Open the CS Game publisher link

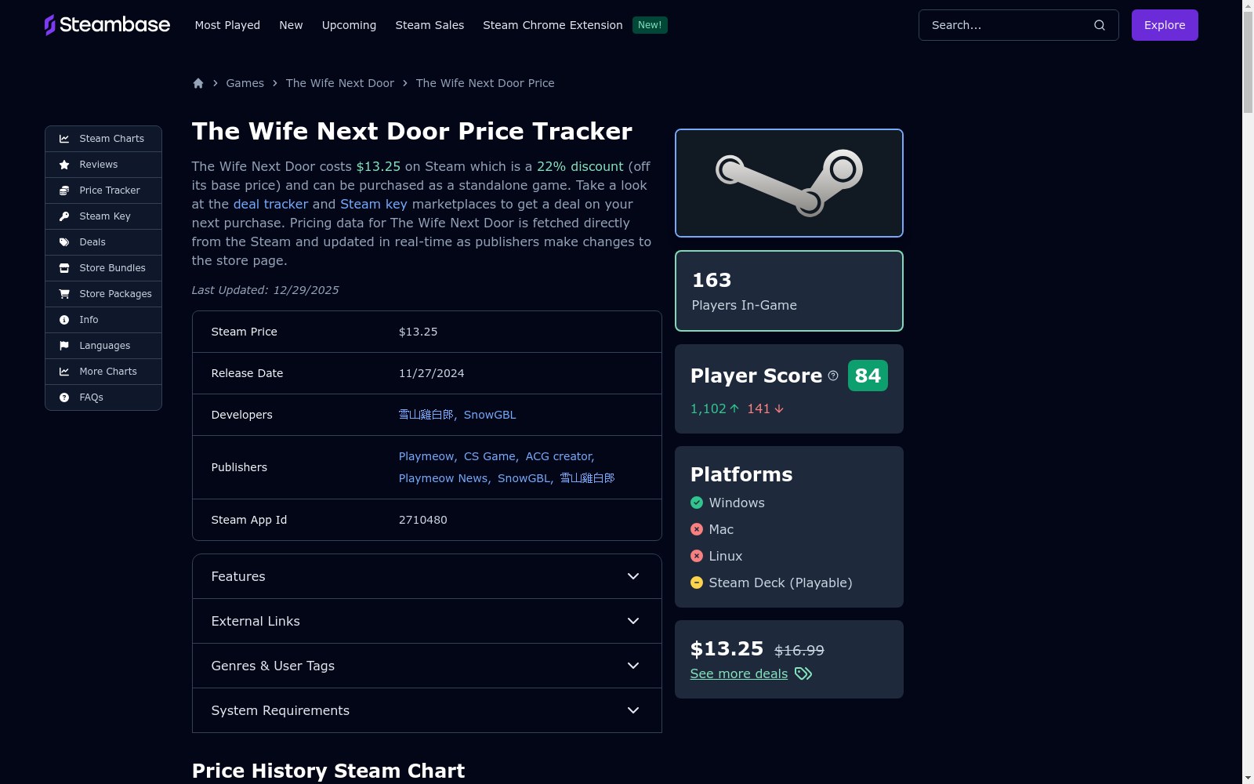(490, 456)
